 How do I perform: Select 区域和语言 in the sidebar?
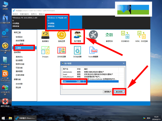click(20, 75)
